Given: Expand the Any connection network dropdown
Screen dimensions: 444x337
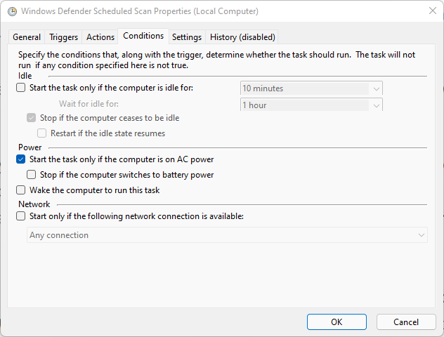Looking at the screenshot, I should click(227, 235).
